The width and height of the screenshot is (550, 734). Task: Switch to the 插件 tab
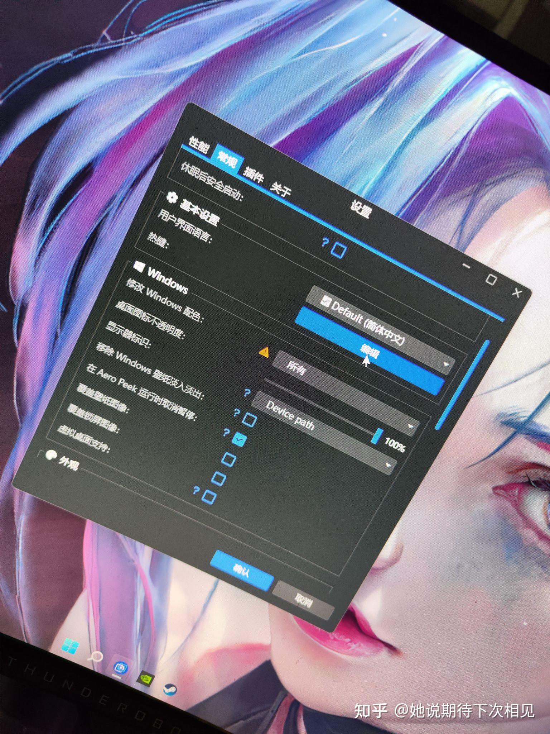point(254,175)
